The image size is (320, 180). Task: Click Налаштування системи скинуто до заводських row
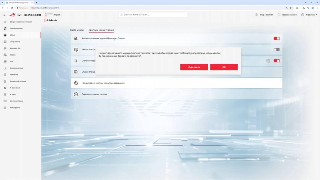point(177,83)
